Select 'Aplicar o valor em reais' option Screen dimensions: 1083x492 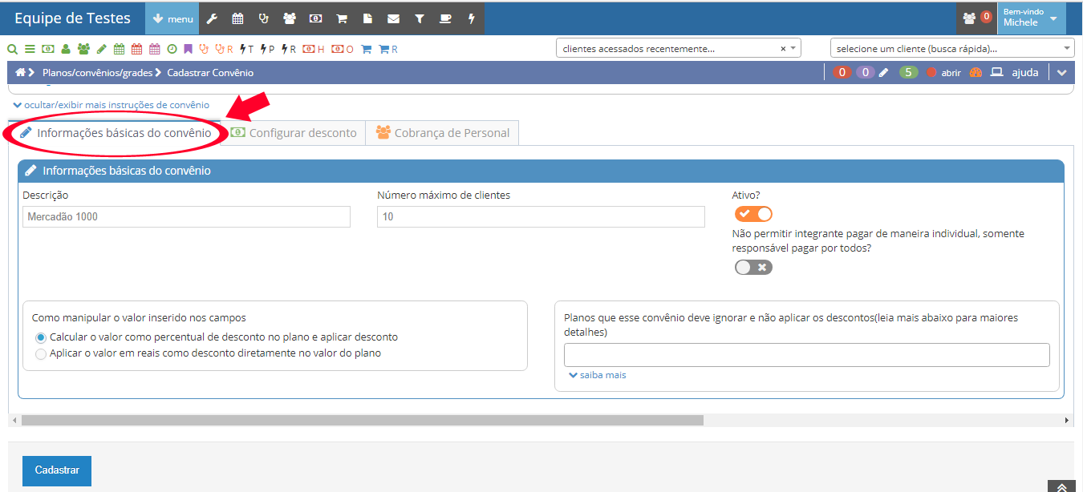[42, 353]
